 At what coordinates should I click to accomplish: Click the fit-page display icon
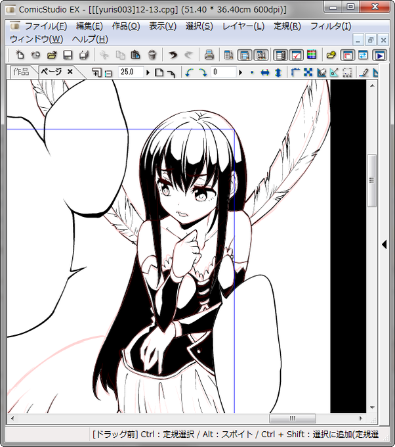coord(159,72)
